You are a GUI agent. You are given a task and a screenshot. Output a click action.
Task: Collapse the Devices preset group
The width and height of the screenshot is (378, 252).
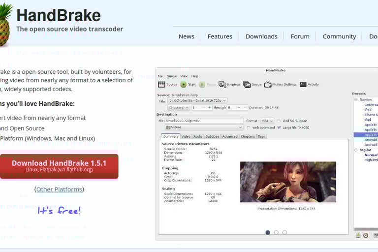point(356,99)
